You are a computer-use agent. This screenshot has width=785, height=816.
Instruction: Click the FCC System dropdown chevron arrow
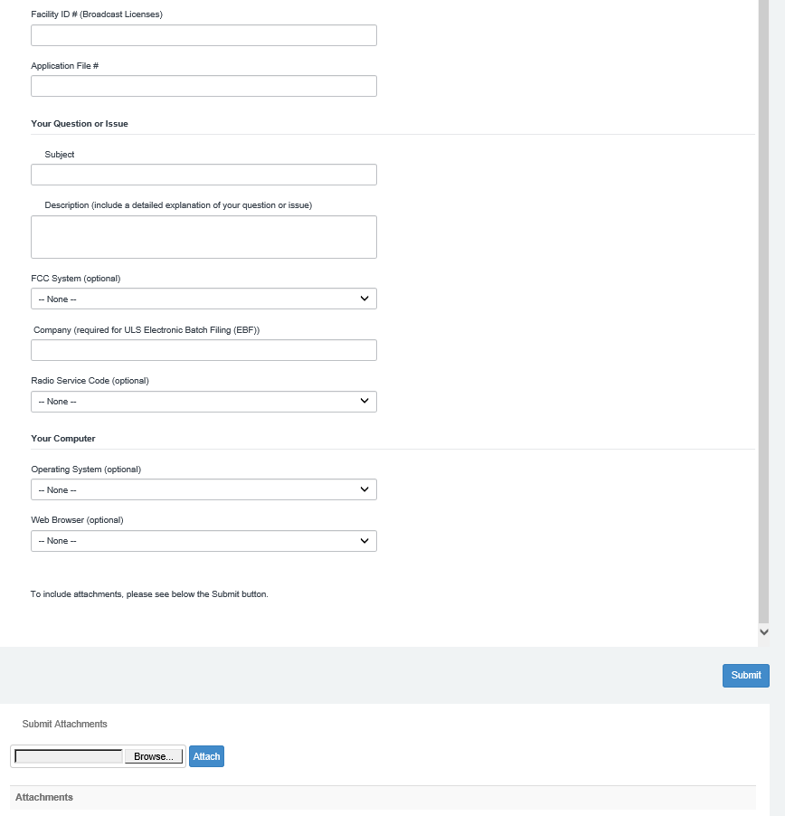[364, 299]
